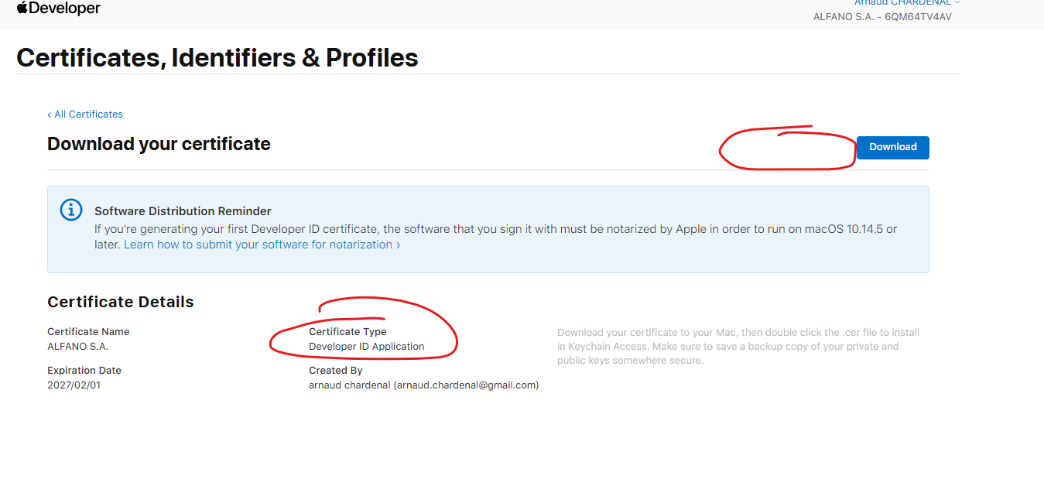Click the Developer ID Application value
Viewport: 1044px width, 486px height.
pos(366,347)
